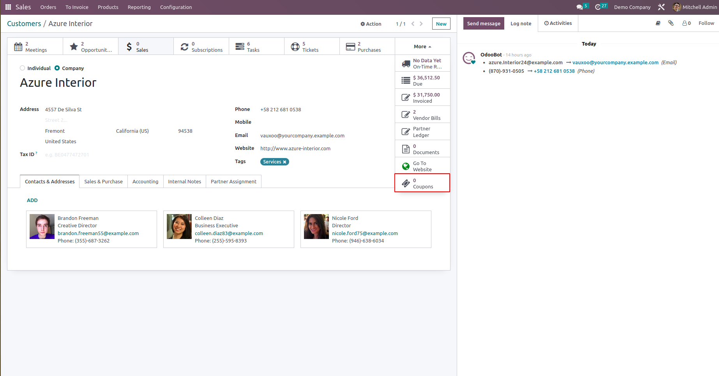Click ADD contact link

pos(32,200)
